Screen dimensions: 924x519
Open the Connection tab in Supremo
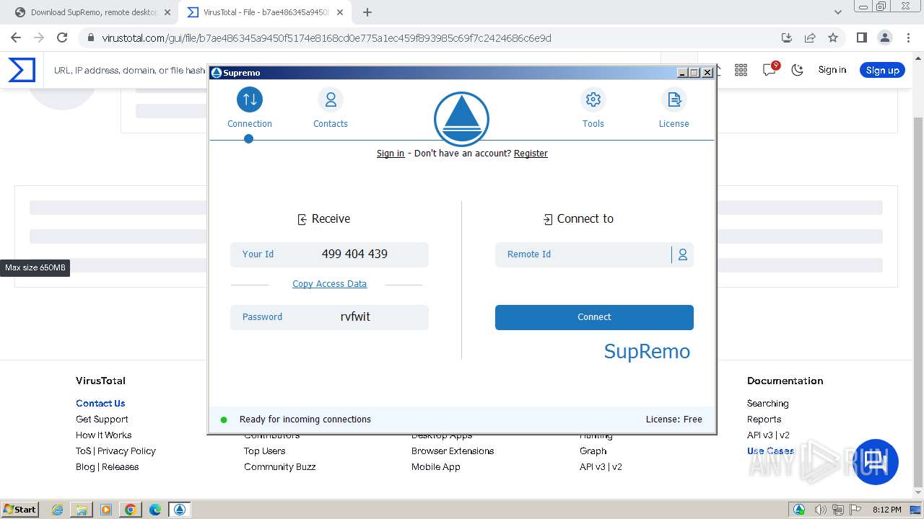click(x=250, y=108)
